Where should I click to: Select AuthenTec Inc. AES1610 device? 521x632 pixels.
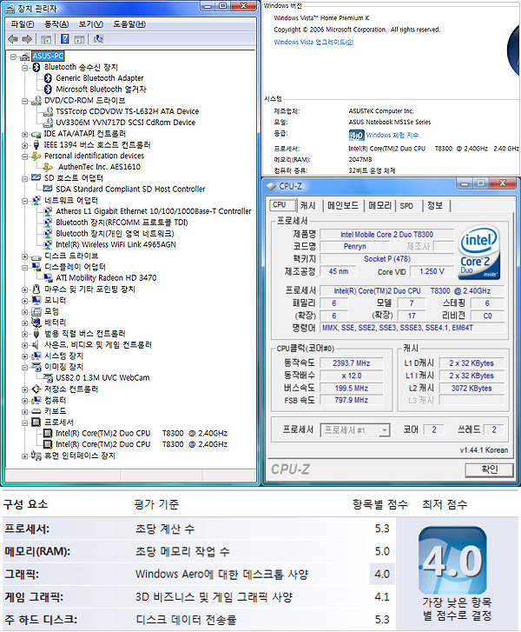point(100,167)
